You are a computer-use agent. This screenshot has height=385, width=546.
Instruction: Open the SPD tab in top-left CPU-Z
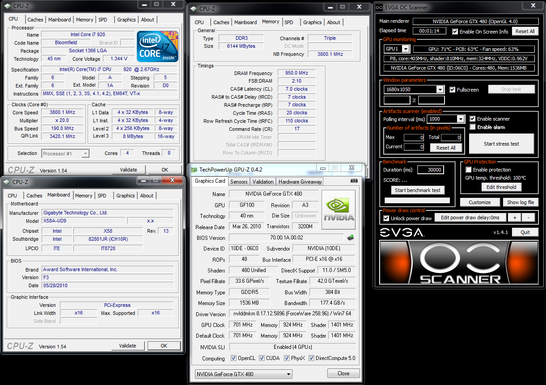[103, 20]
